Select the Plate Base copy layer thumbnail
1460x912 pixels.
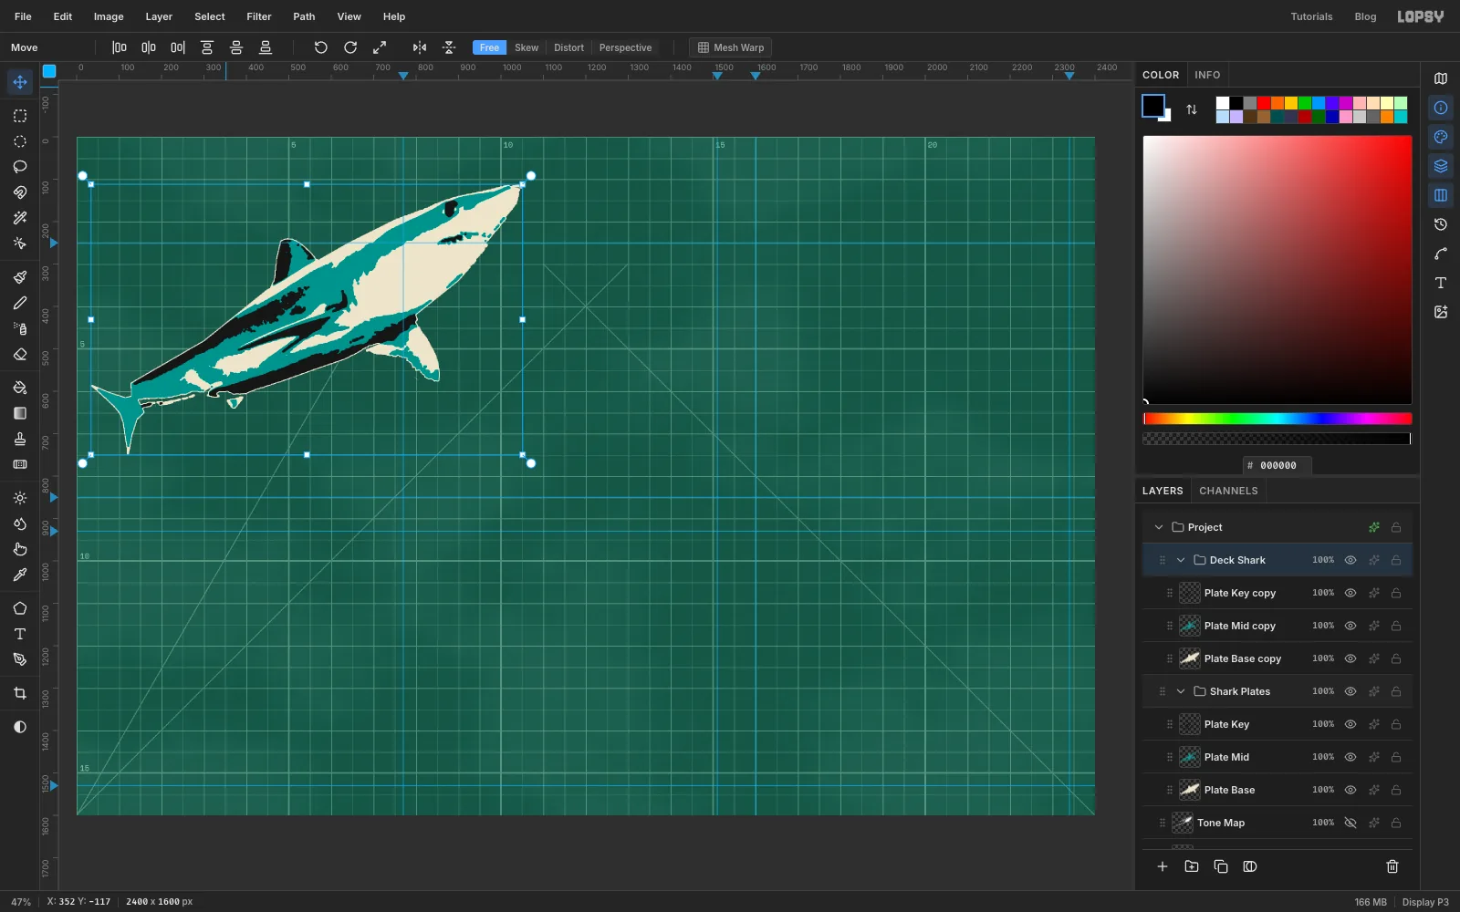pos(1190,658)
